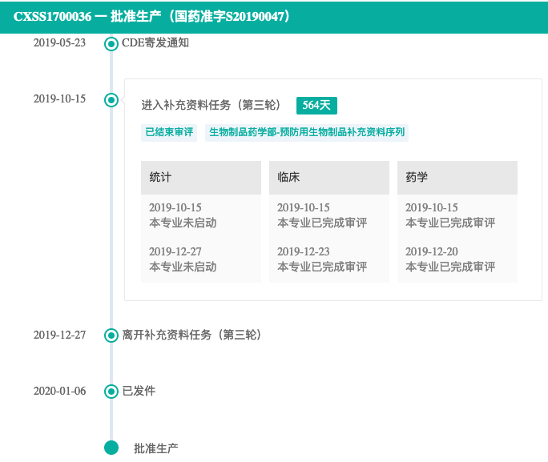Select the 2019-12-27 timeline marker
Viewport: 548px width, 462px height.
pos(111,335)
